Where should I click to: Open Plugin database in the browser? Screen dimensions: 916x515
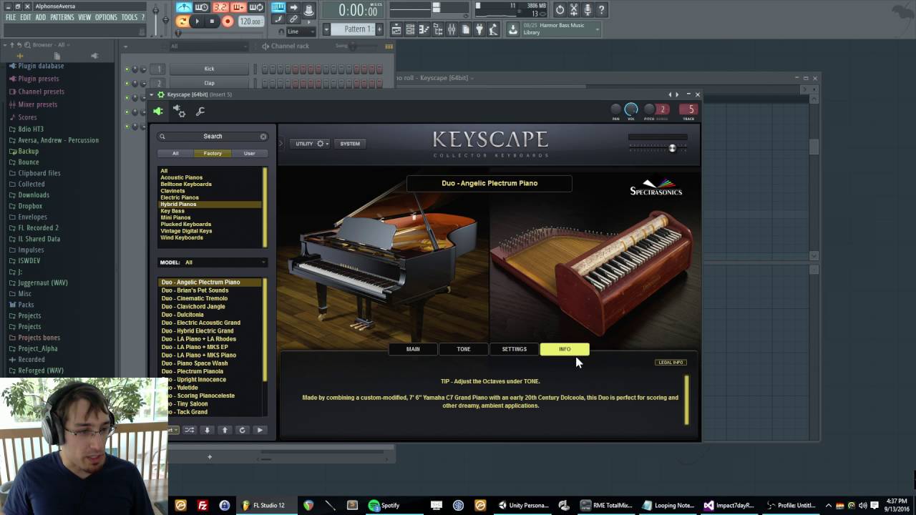[x=41, y=66]
